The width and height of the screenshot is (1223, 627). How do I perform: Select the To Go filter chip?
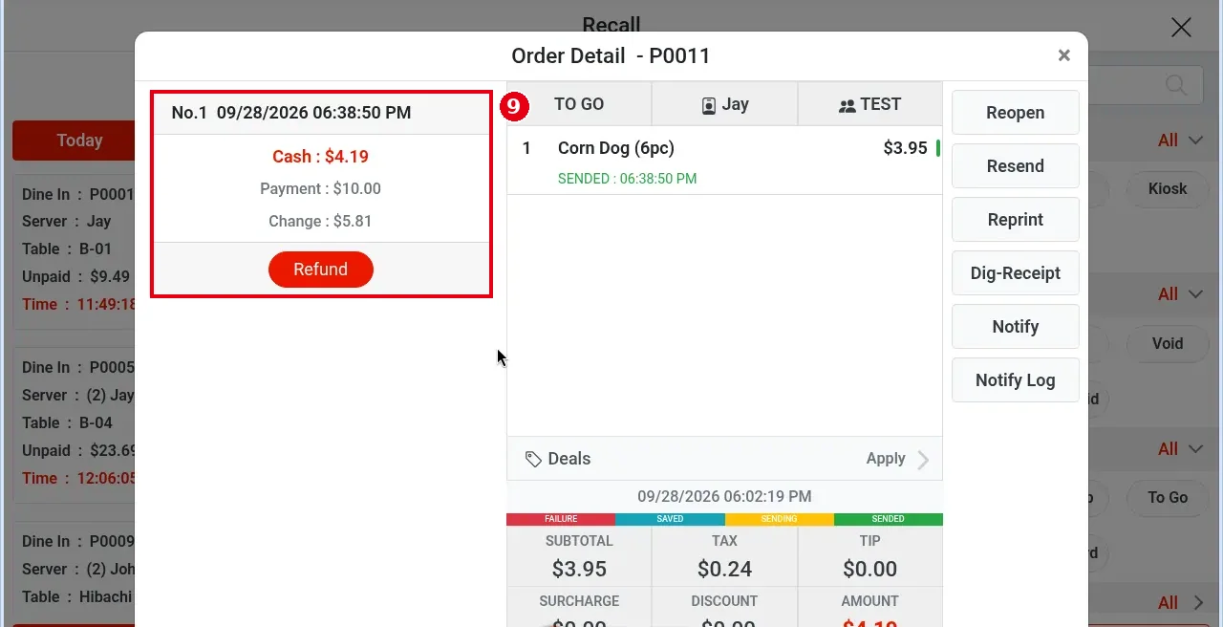(1168, 498)
